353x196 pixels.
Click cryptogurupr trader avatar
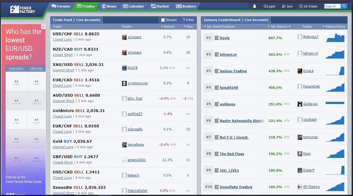(x=124, y=83)
